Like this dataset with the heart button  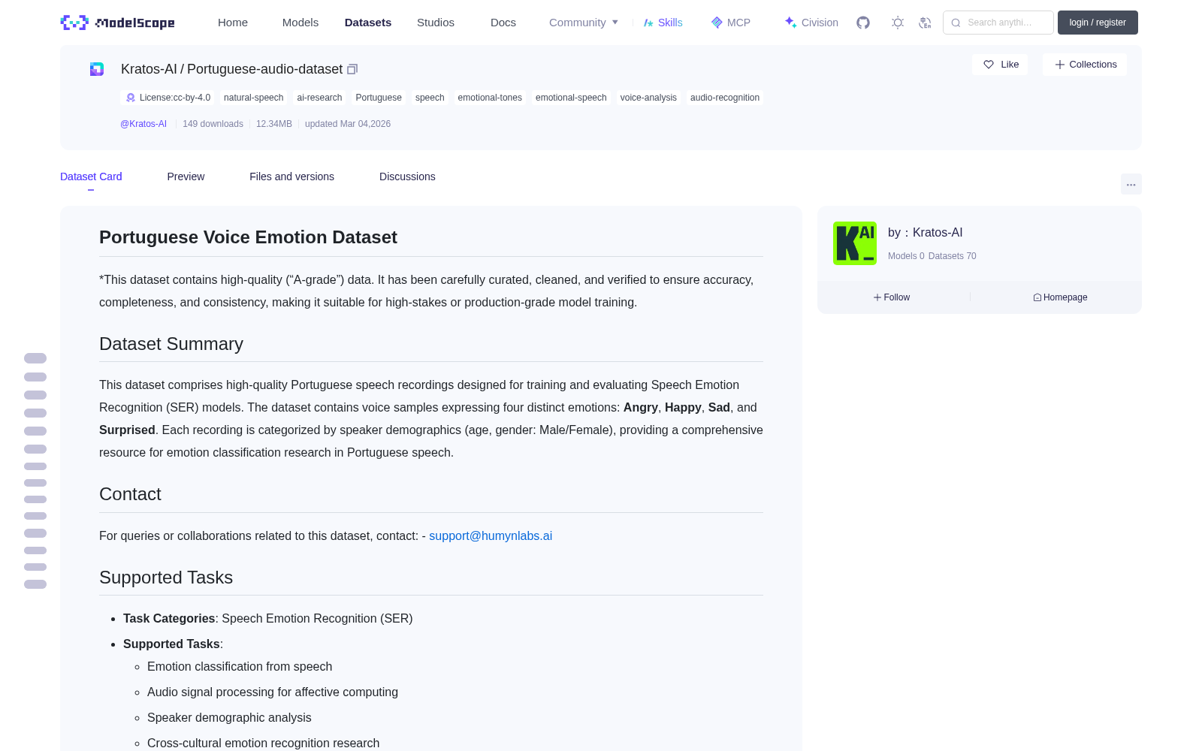1000,65
